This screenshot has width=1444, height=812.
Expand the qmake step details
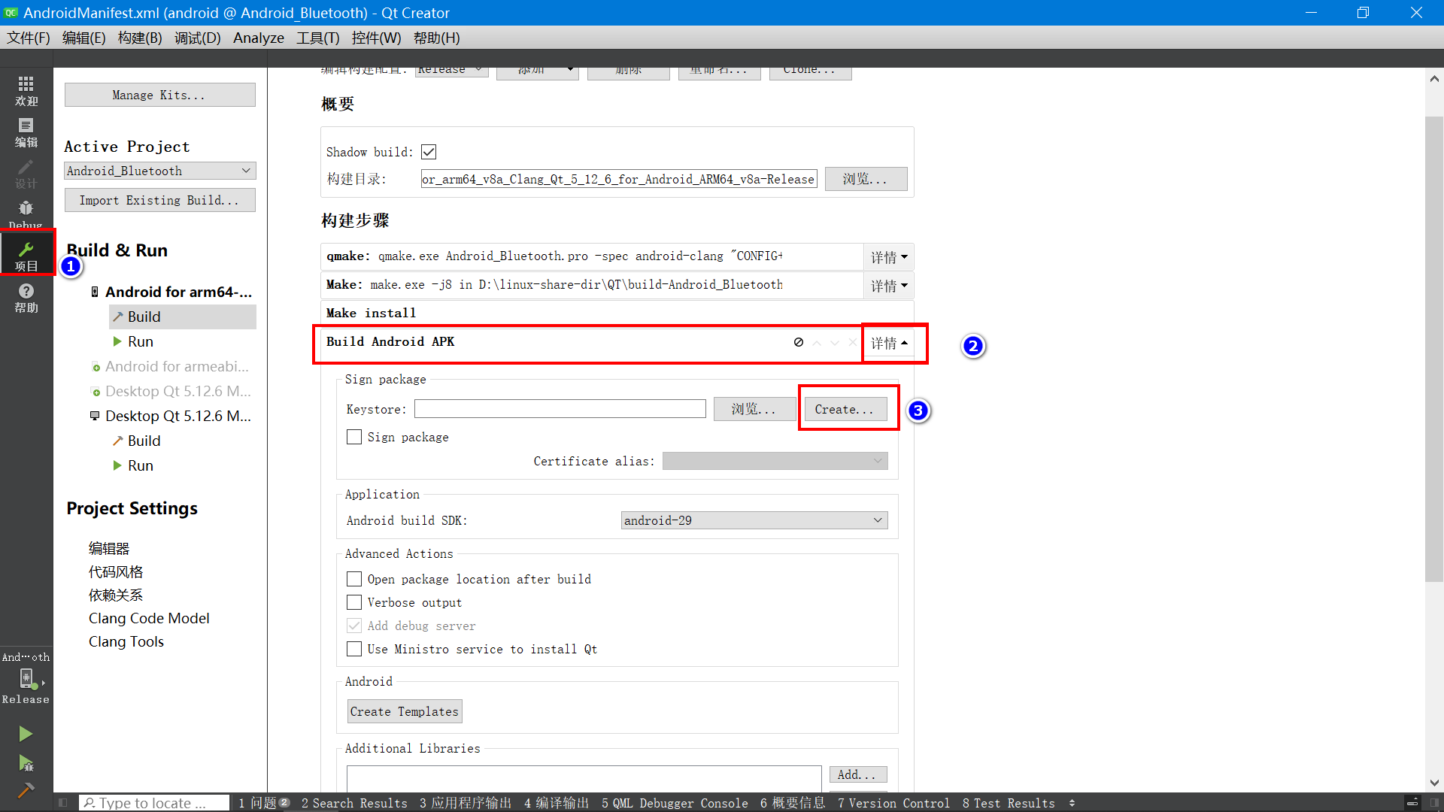click(x=888, y=257)
